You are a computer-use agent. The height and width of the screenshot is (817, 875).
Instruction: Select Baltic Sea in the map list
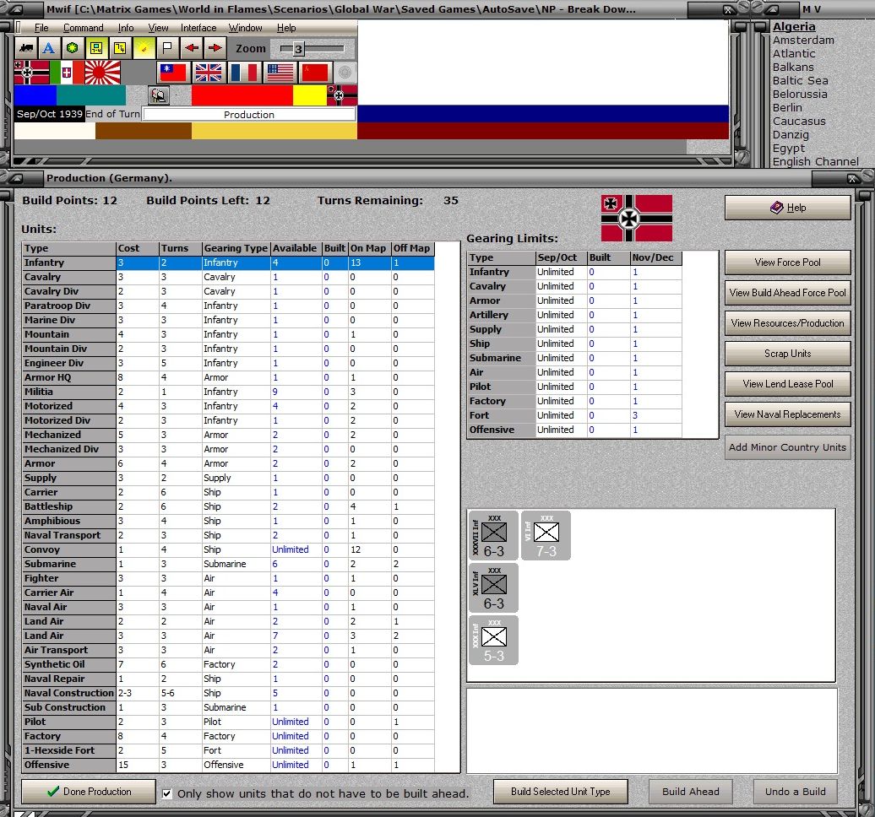(800, 81)
